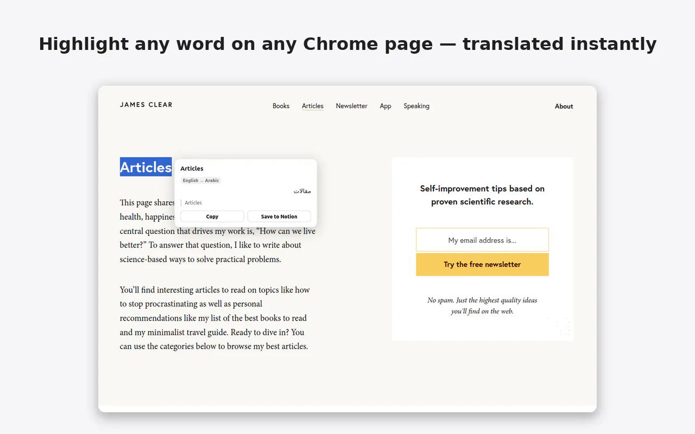Image resolution: width=695 pixels, height=434 pixels.
Task: Open the App nav item
Action: [386, 106]
